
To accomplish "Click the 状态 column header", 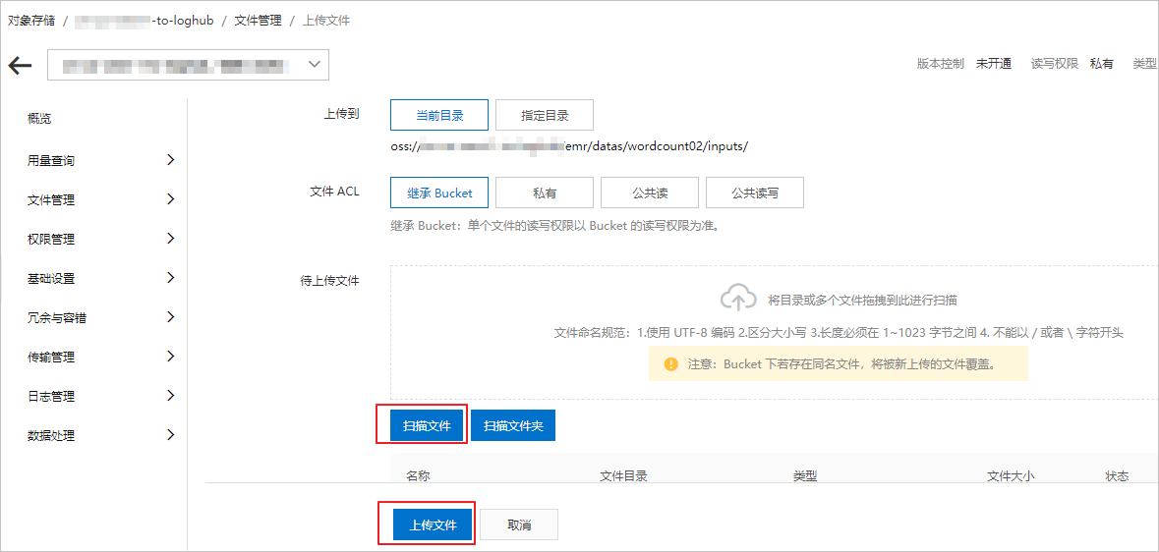I will 1117,476.
